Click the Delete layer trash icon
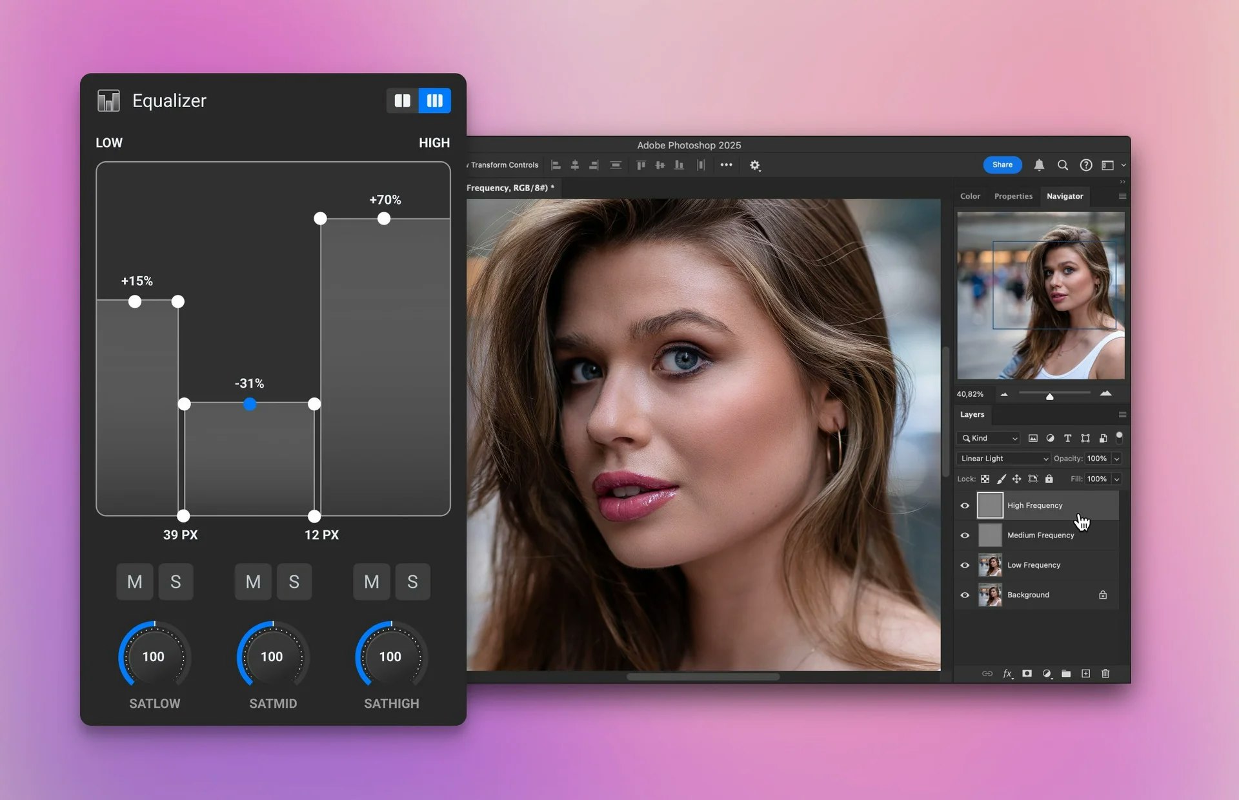 [1105, 674]
